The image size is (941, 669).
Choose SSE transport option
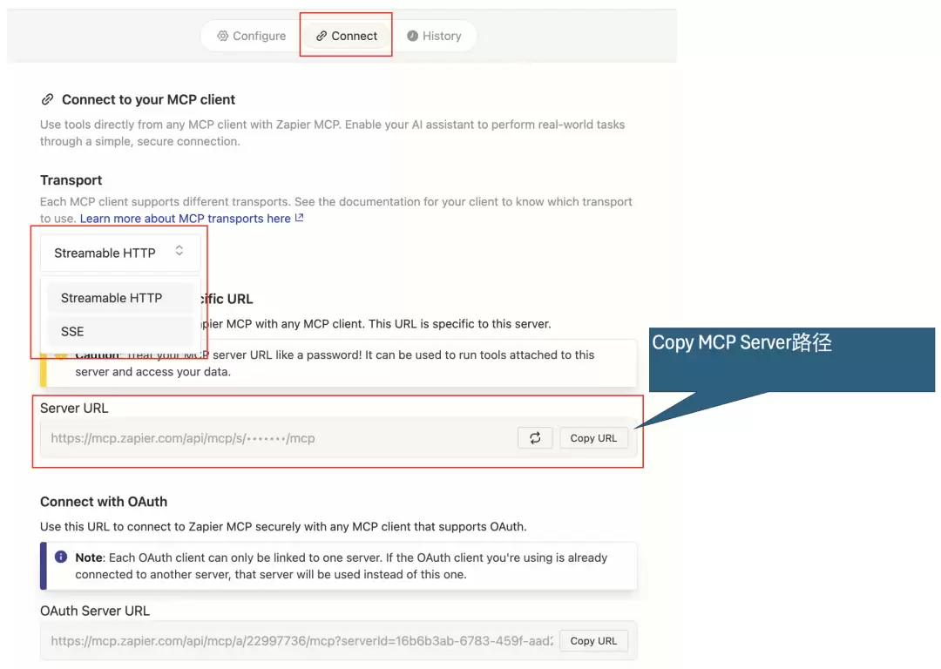click(120, 331)
